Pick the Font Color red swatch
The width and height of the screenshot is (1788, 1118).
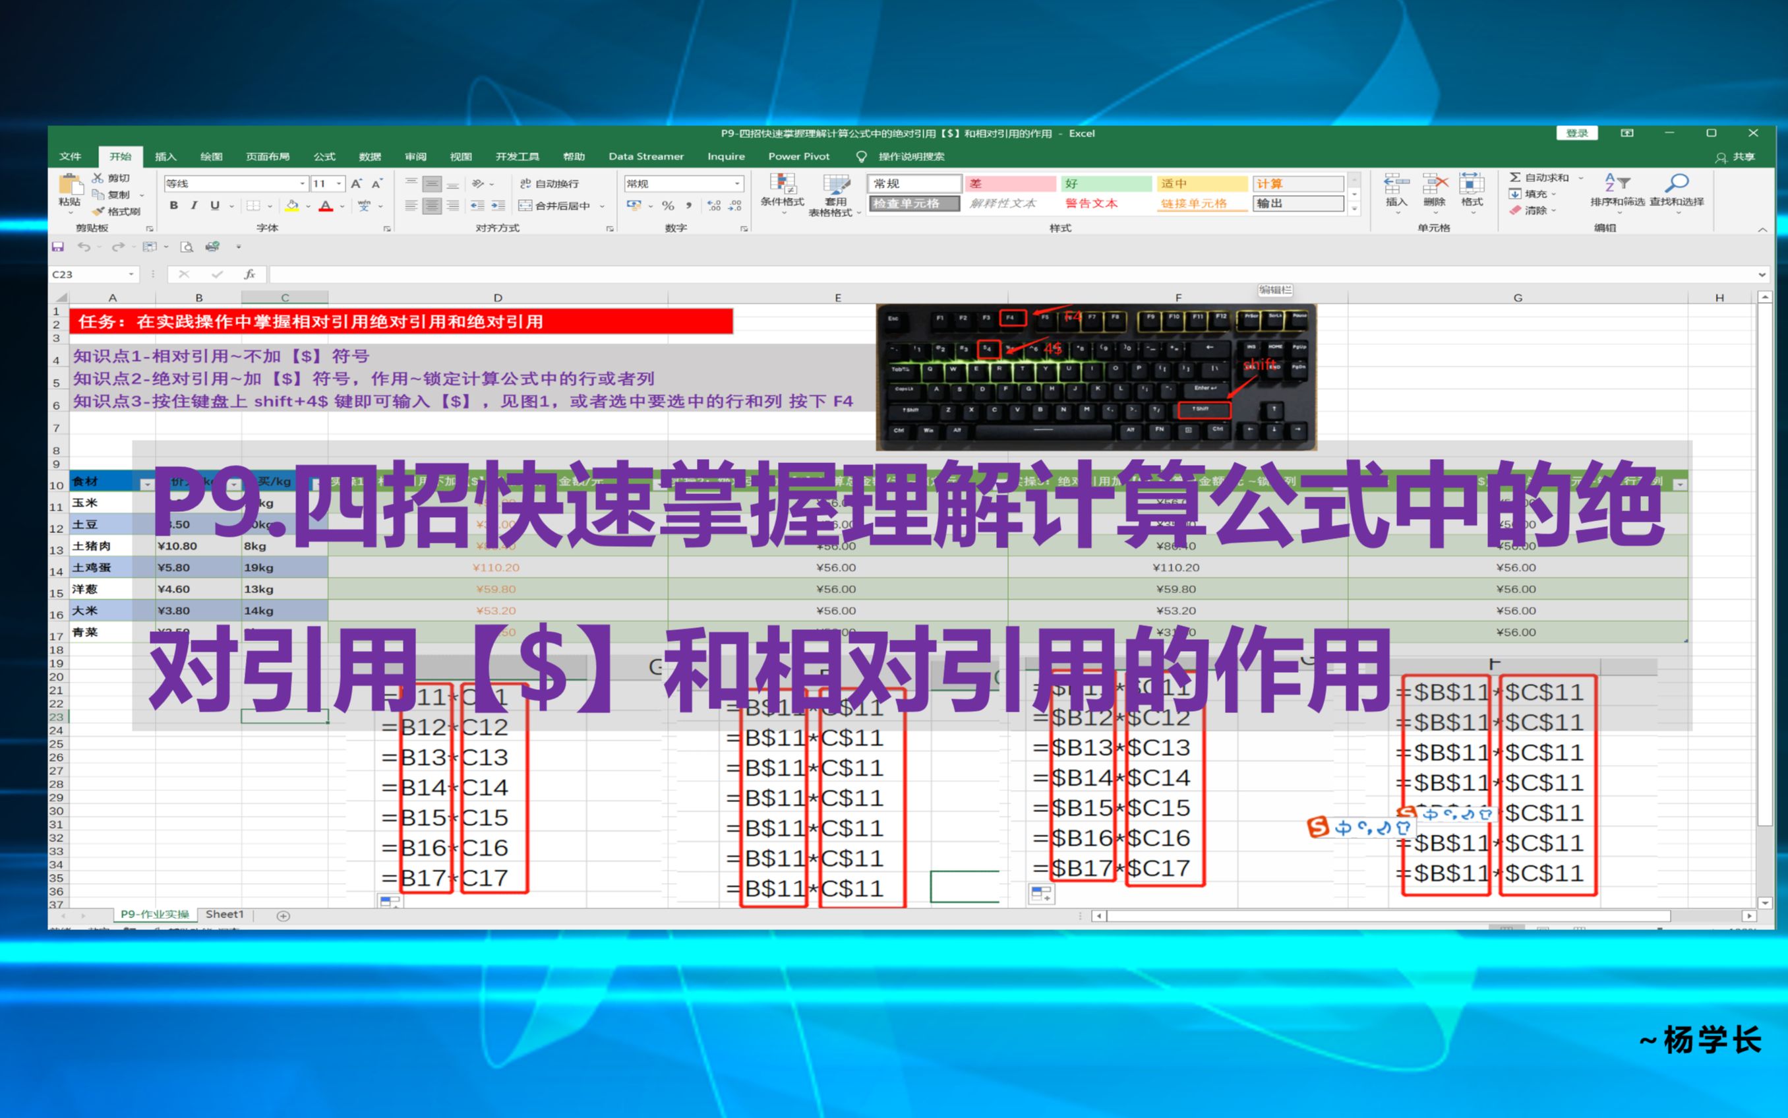(x=325, y=209)
